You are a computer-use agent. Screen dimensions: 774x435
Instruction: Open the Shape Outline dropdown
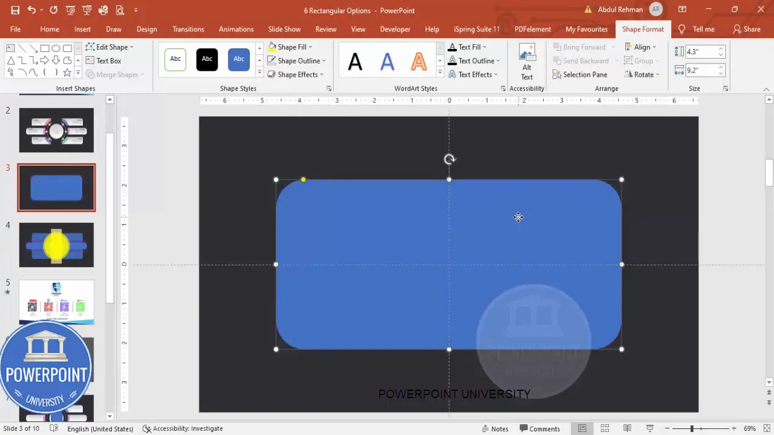pos(297,60)
